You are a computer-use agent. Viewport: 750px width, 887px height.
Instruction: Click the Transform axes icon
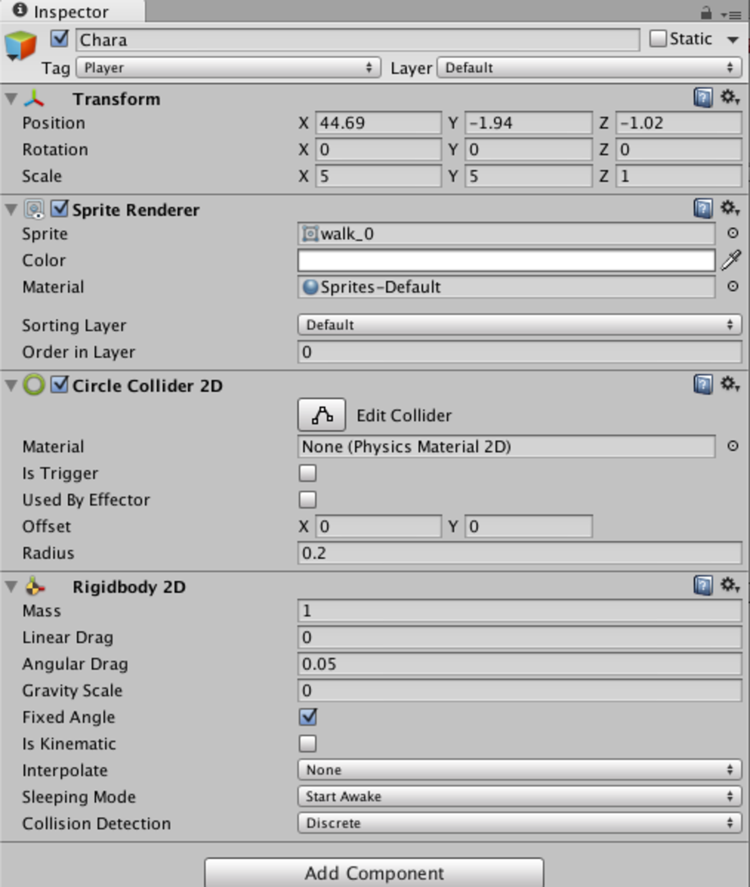pos(34,99)
